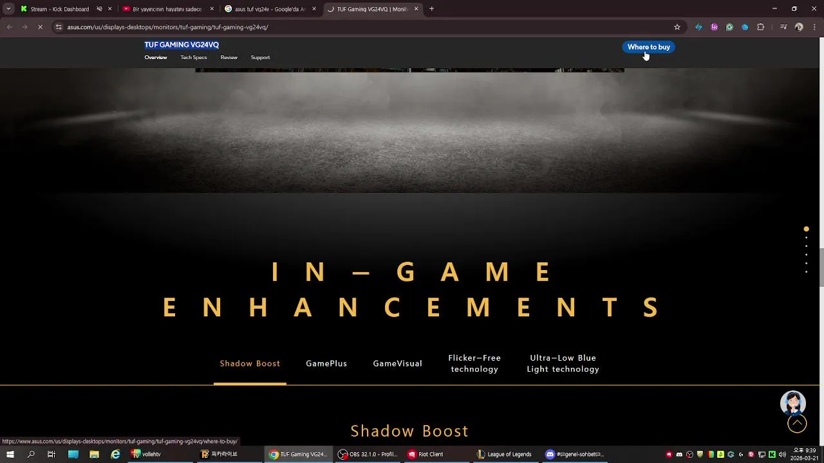Switch to Discord genel-sohbet taskbar window
This screenshot has width=824, height=463.
576,454
